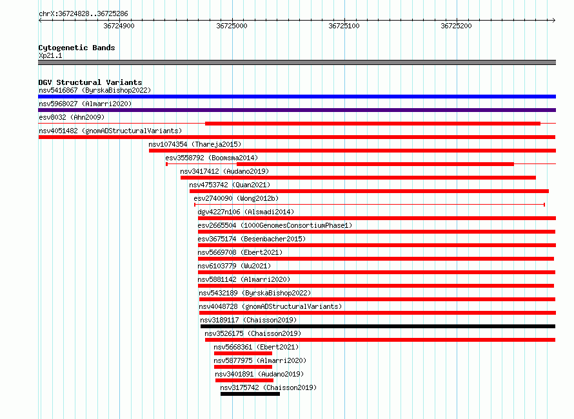Click the nsv5416867 (ByrskaBishop2022) label
Viewport: 574px width, 419px height.
coord(95,90)
